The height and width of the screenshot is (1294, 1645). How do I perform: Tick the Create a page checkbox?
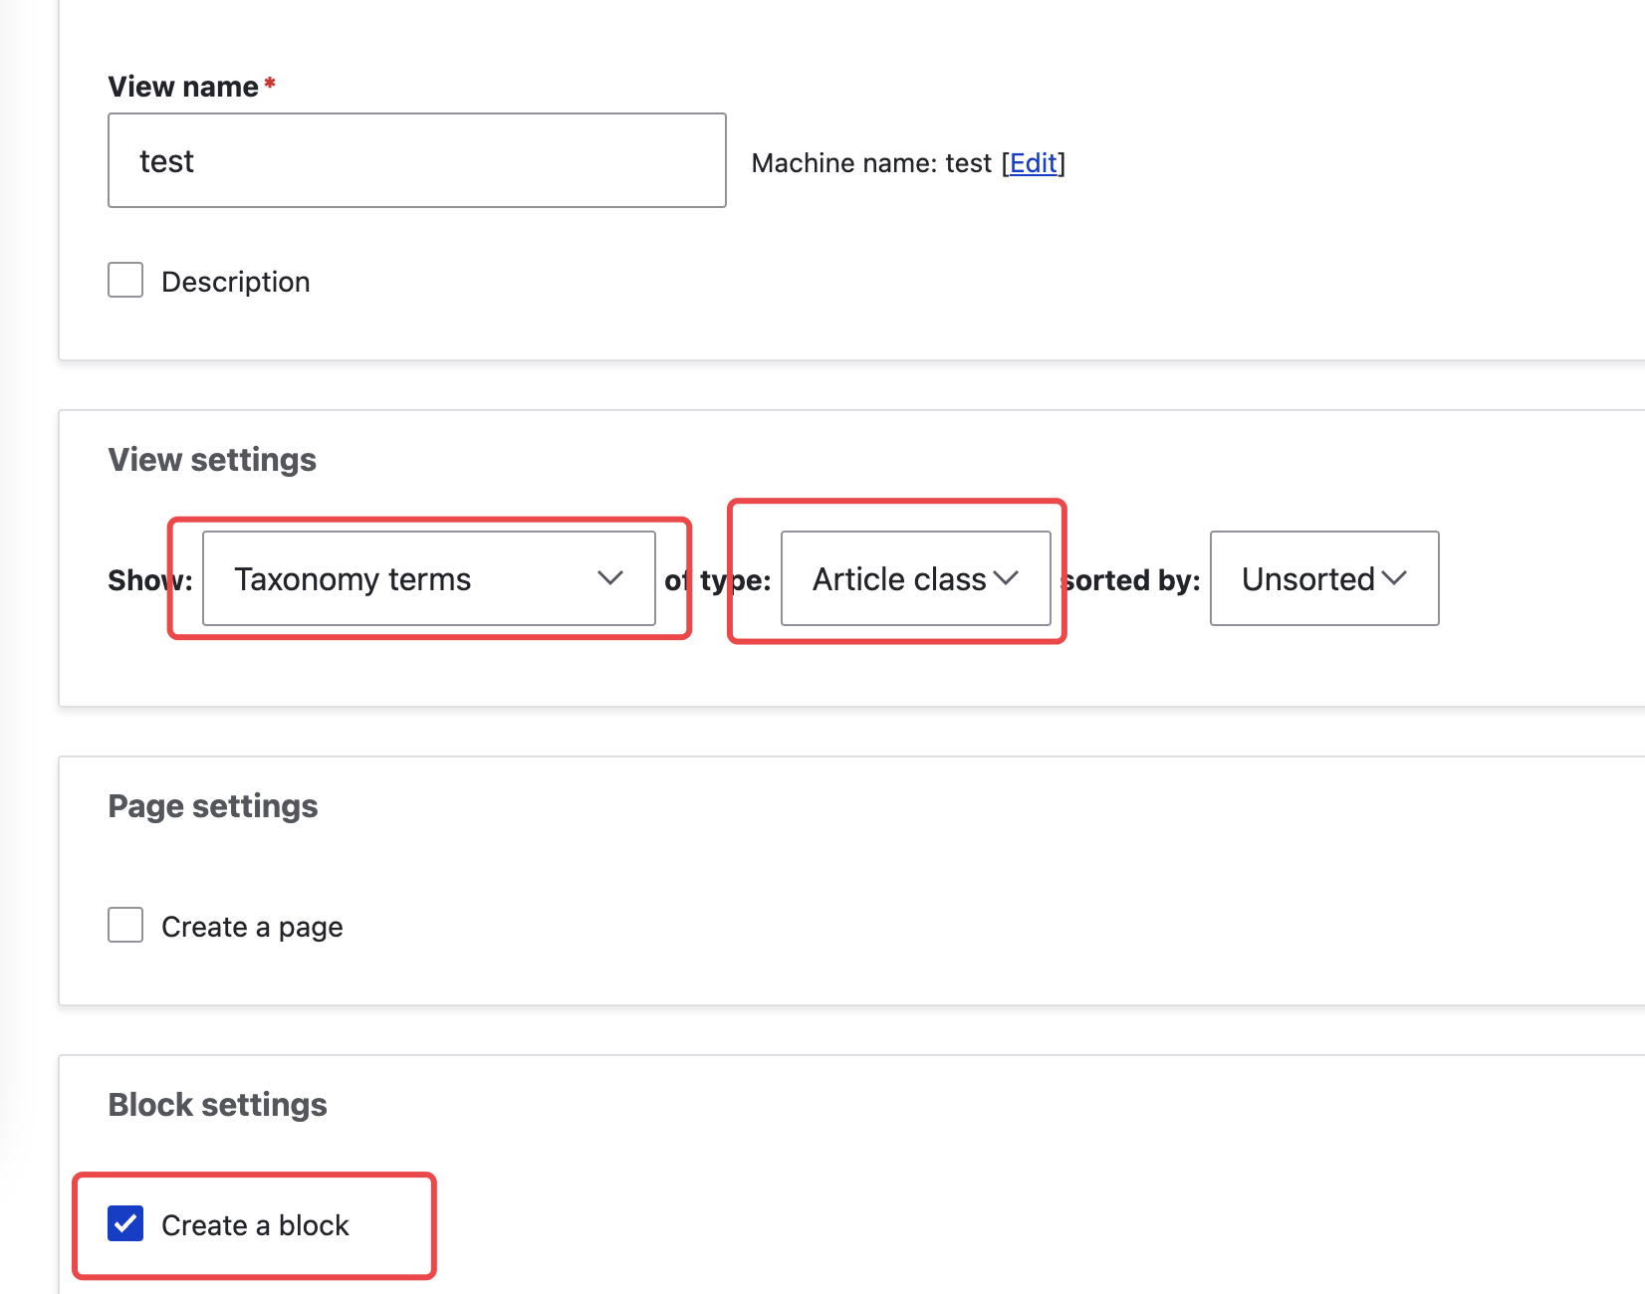click(x=125, y=925)
